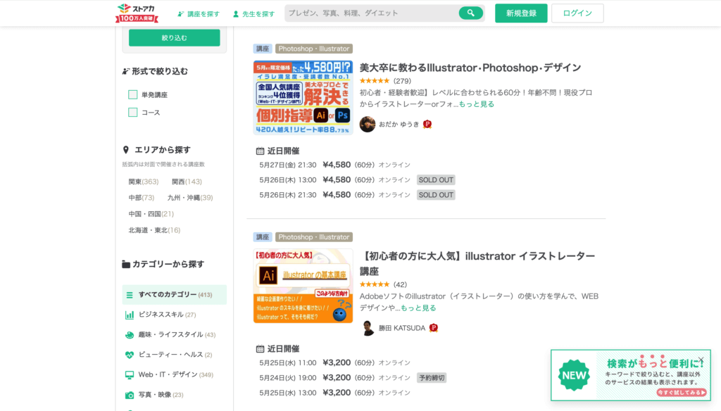Image resolution: width=721 pixels, height=411 pixels.
Task: Filter by 中部 area
Action: coord(141,198)
